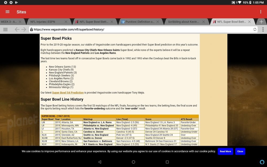Close the WEEK 3 tab
The image size is (267, 167).
point(20,22)
